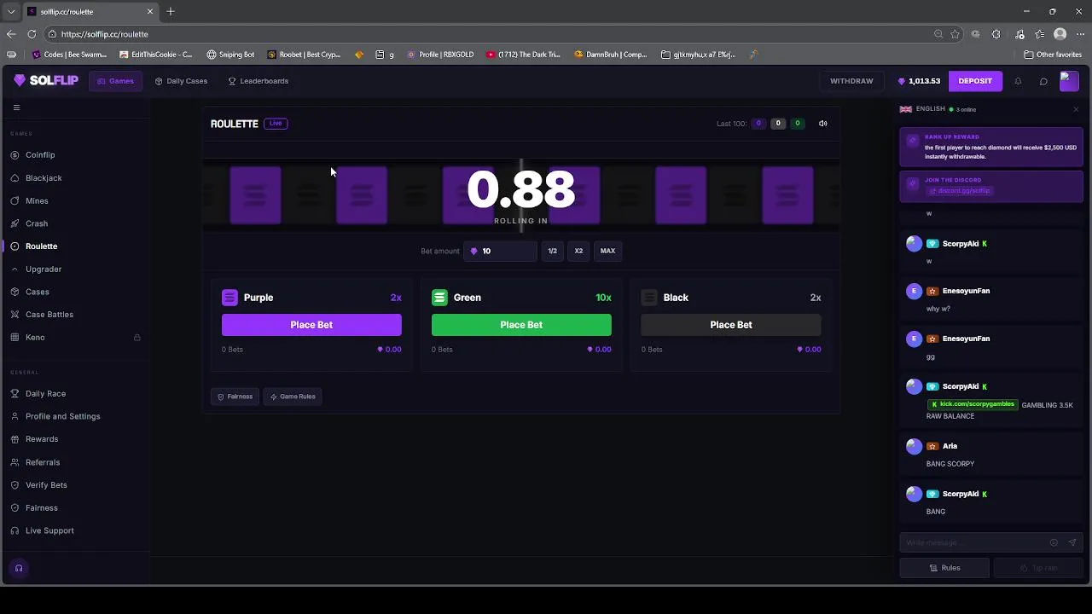Click the DEPOSIT button
Viewport: 1092px width, 614px height.
tap(975, 81)
